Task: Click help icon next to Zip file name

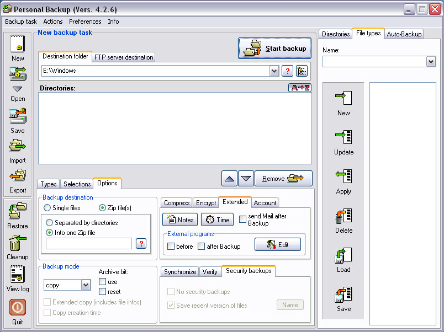Action: 141,244
